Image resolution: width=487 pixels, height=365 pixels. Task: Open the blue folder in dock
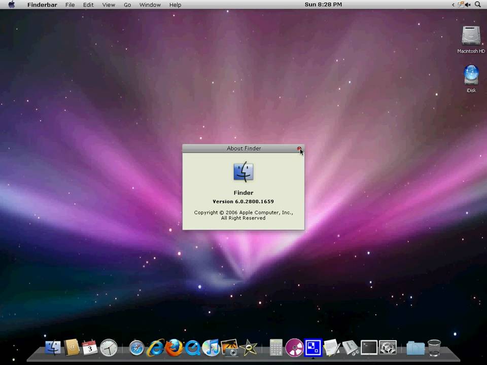[415, 348]
